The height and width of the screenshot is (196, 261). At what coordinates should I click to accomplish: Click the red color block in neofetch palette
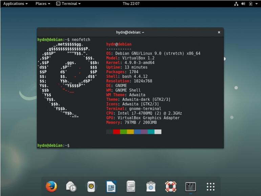tap(116, 132)
